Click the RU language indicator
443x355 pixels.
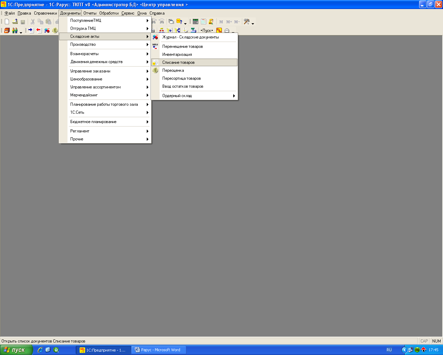389,350
